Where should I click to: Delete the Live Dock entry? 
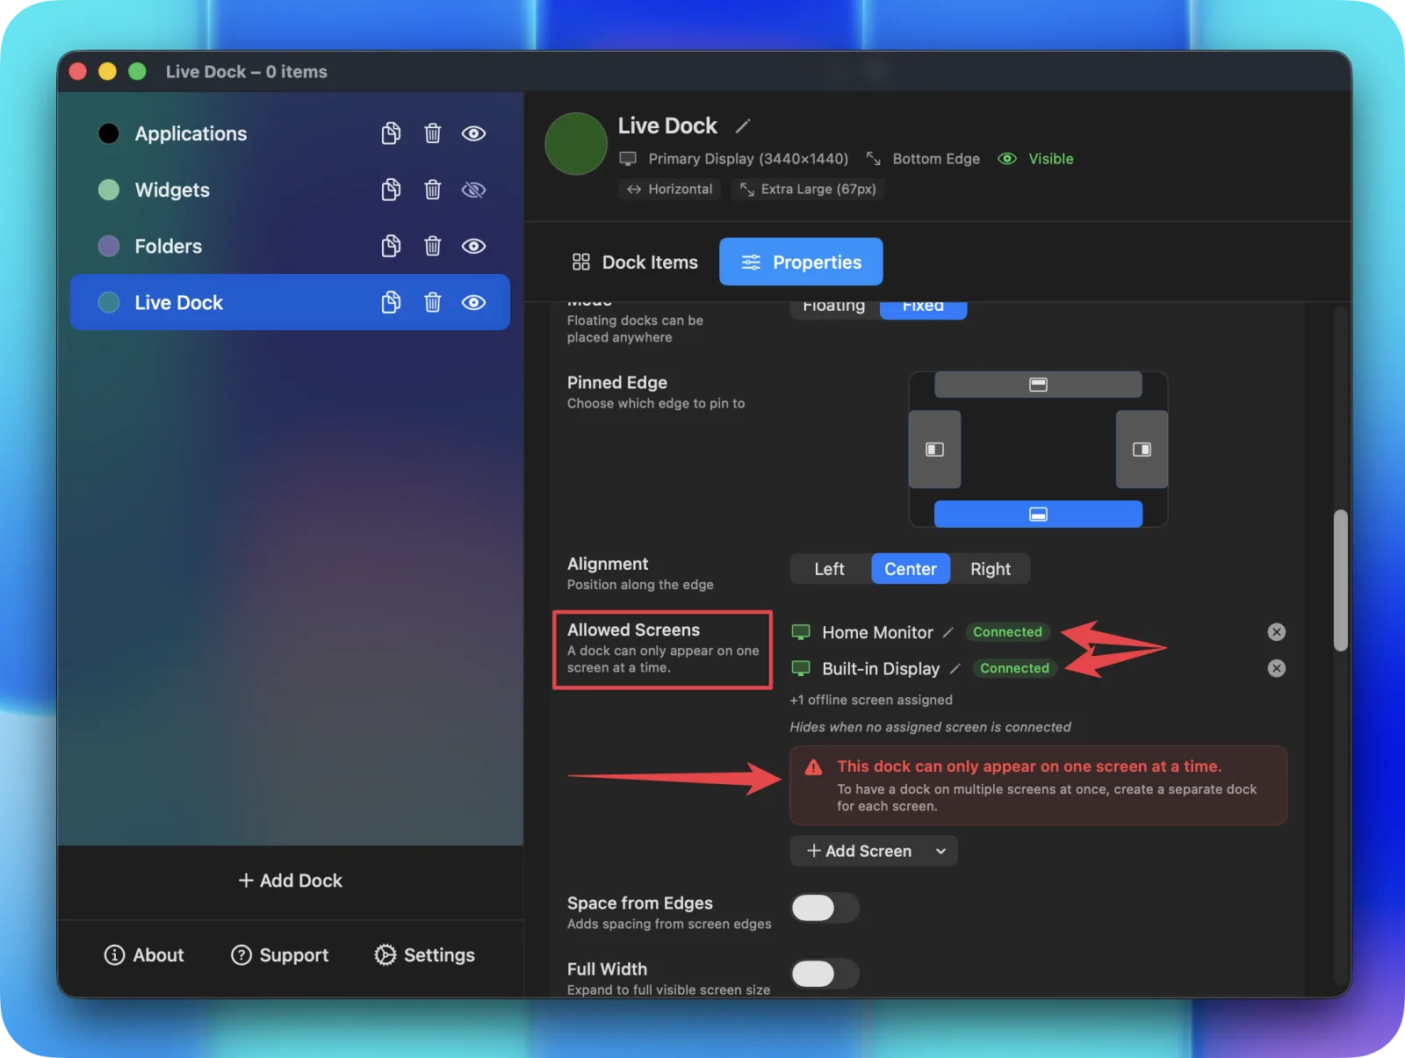pos(433,302)
